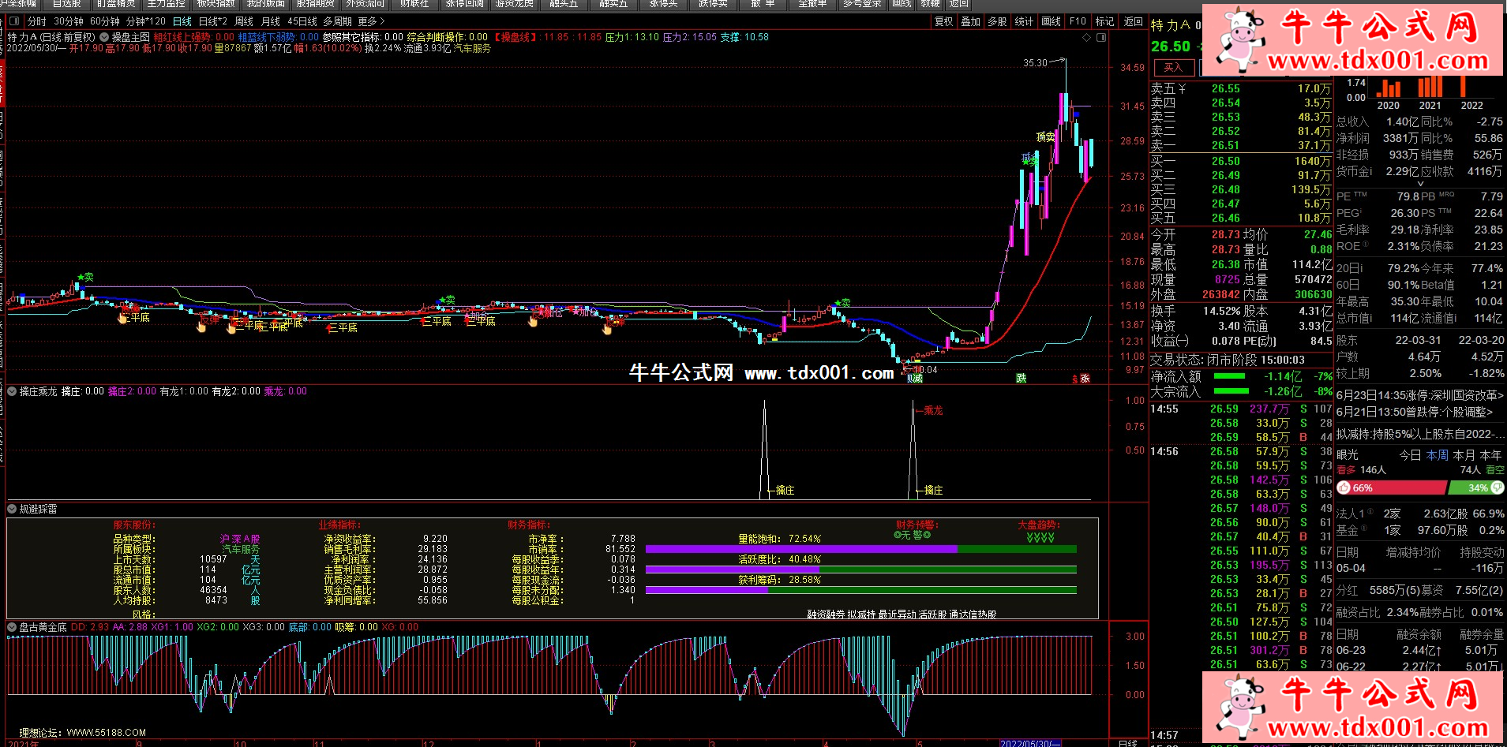The image size is (1507, 747).
Task: Select the 分钟*120 period tab
Action: (x=146, y=21)
